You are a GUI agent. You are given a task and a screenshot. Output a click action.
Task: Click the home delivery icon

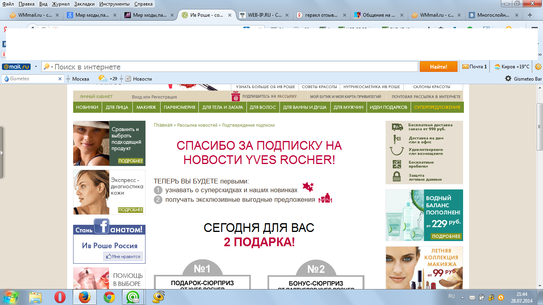pos(397,139)
